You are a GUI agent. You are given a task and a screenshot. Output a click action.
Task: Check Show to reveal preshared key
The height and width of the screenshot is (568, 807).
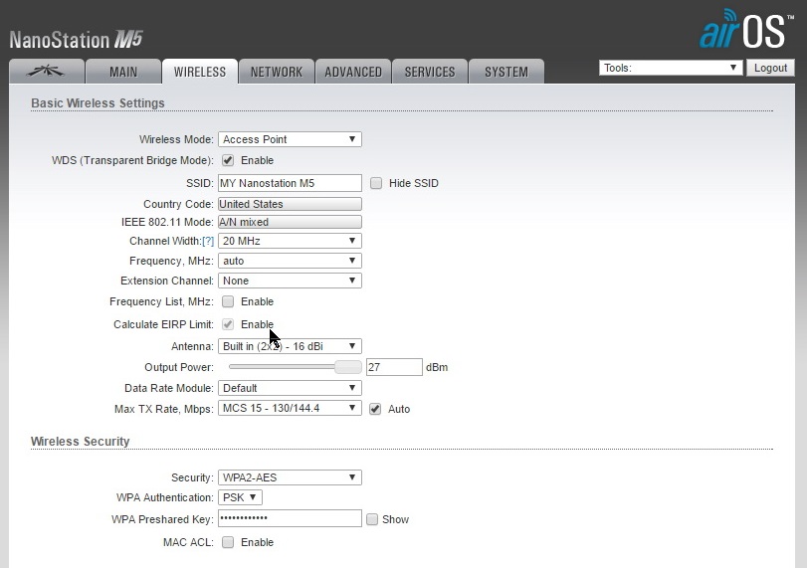tap(372, 519)
